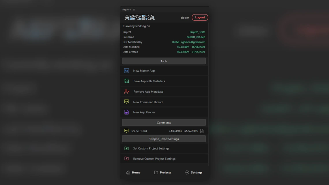Image resolution: width=329 pixels, height=185 pixels.
Task: Click the New Aep Render video file icon
Action: 126,112
